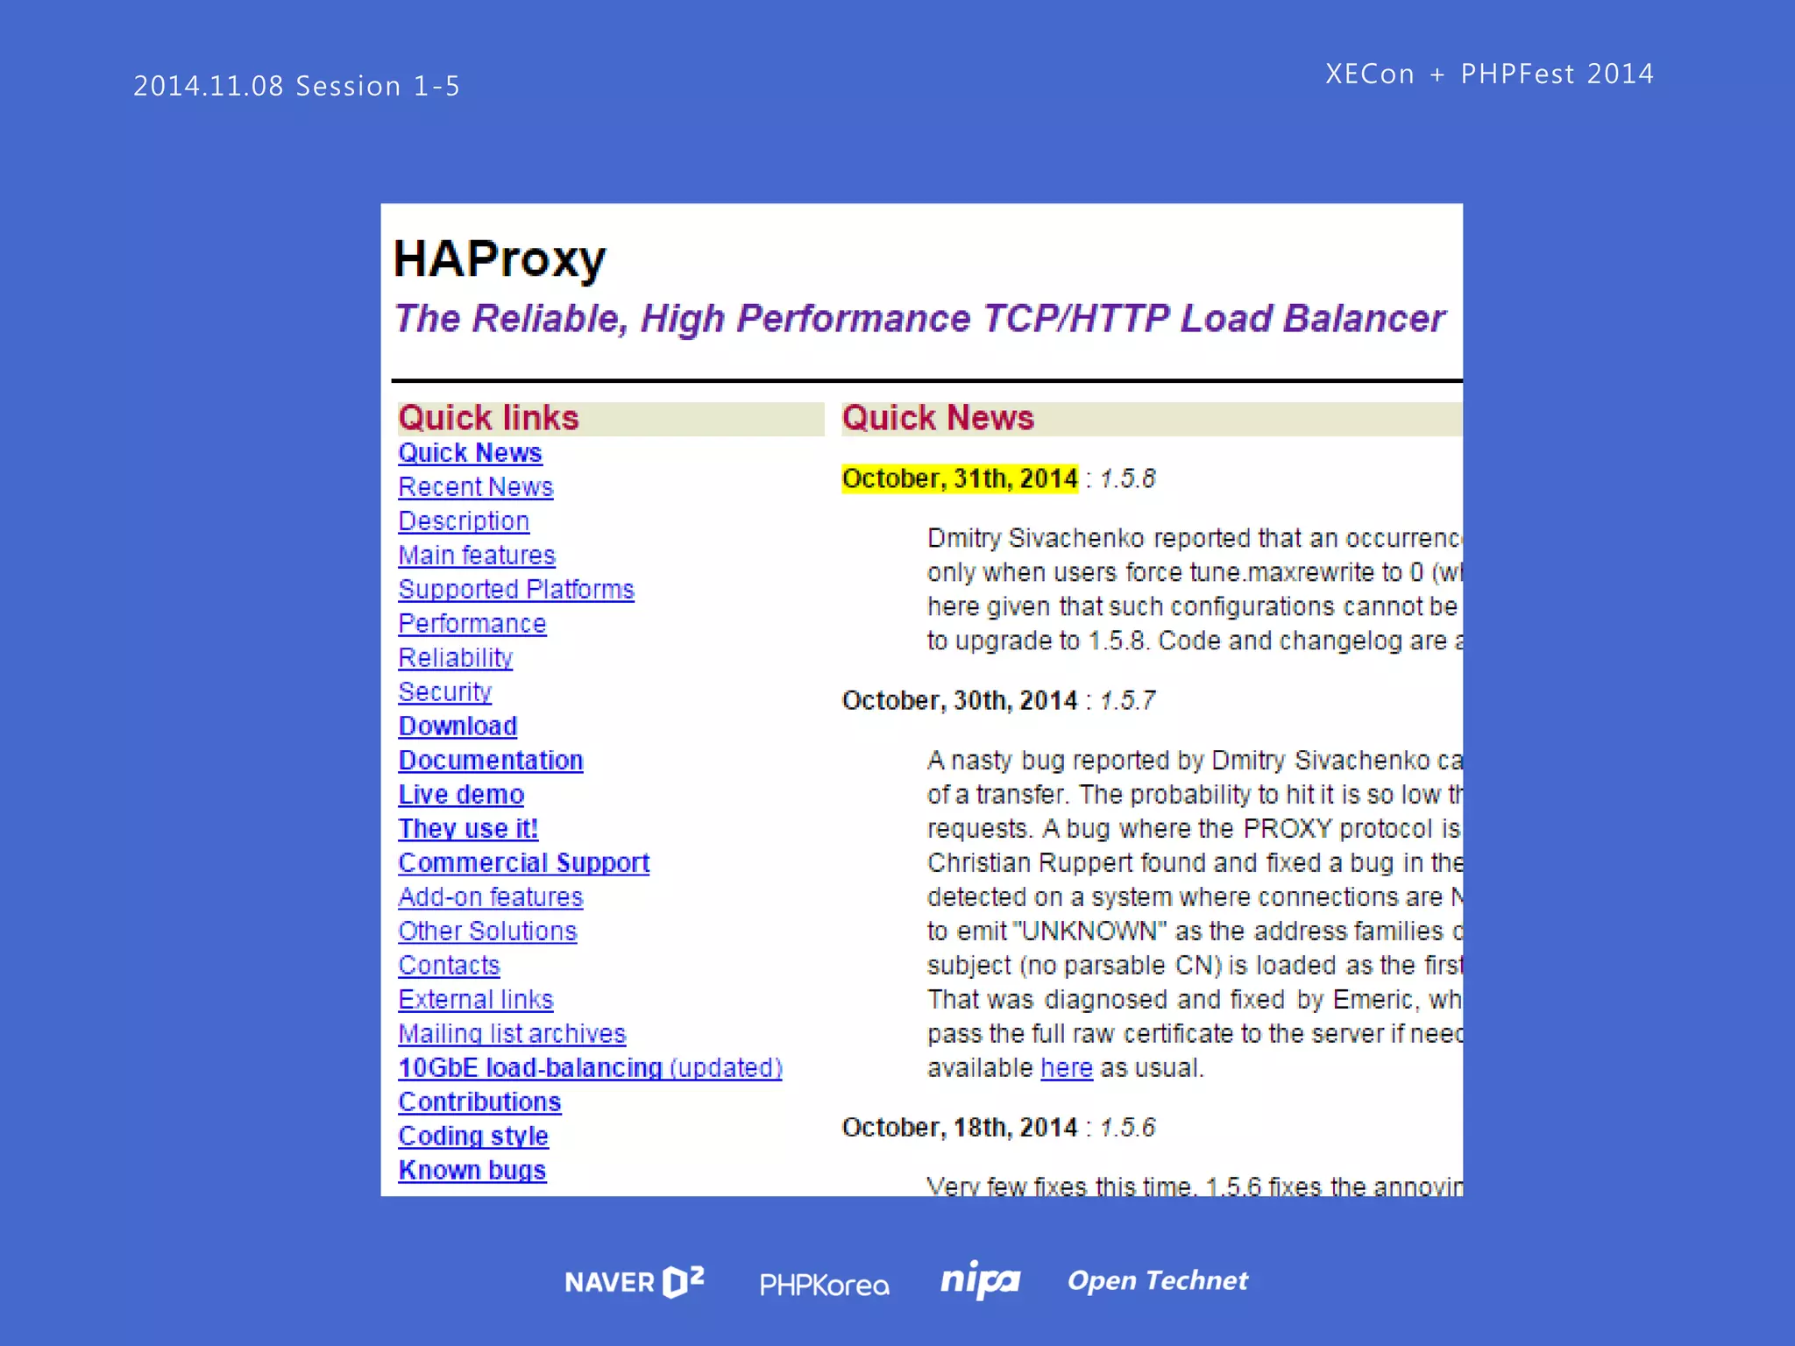Open the Documentation link
Viewport: 1795px width, 1346px height.
[x=490, y=761]
